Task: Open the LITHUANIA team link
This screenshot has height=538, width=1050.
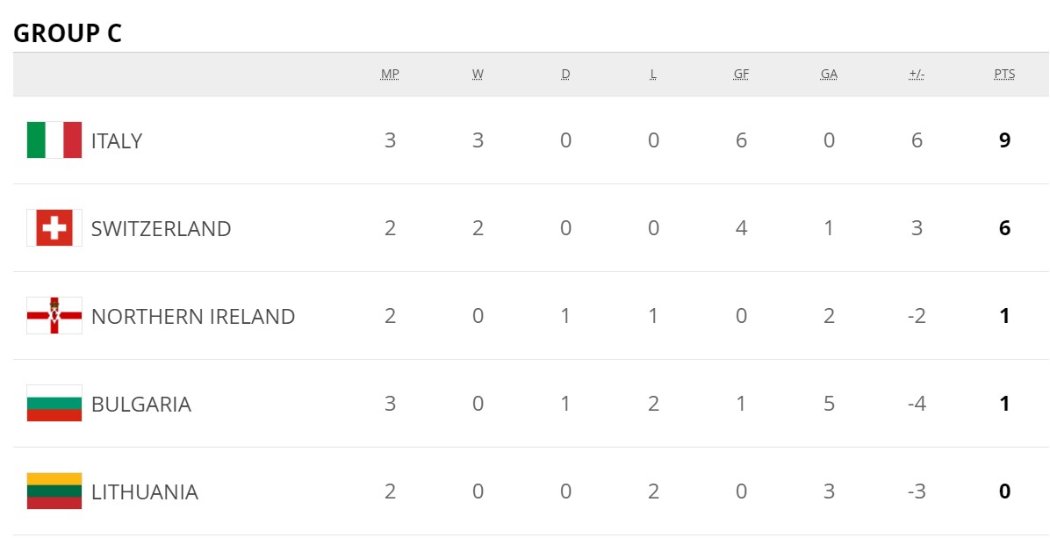Action: tap(145, 492)
